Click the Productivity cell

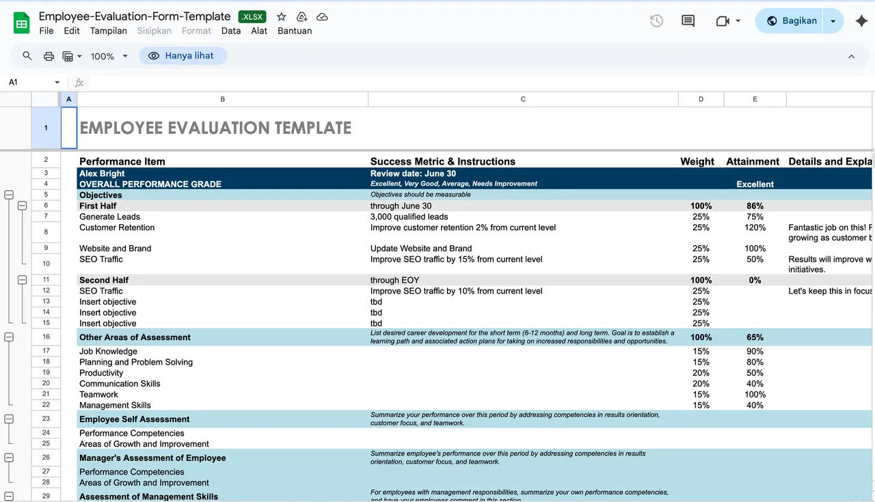click(222, 373)
